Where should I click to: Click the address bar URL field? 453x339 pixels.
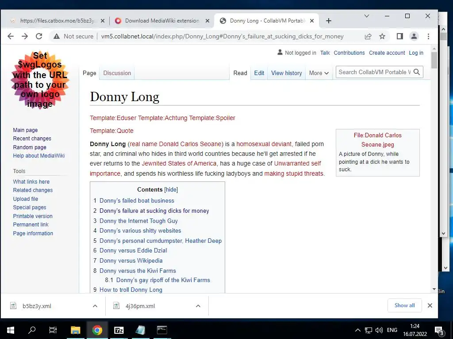click(x=223, y=36)
